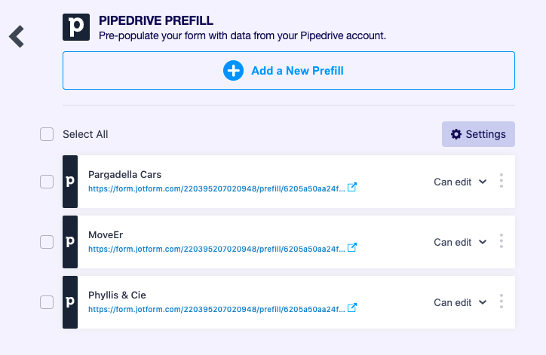Open three-dot menu for Phyllis & Cie

pyautogui.click(x=502, y=302)
